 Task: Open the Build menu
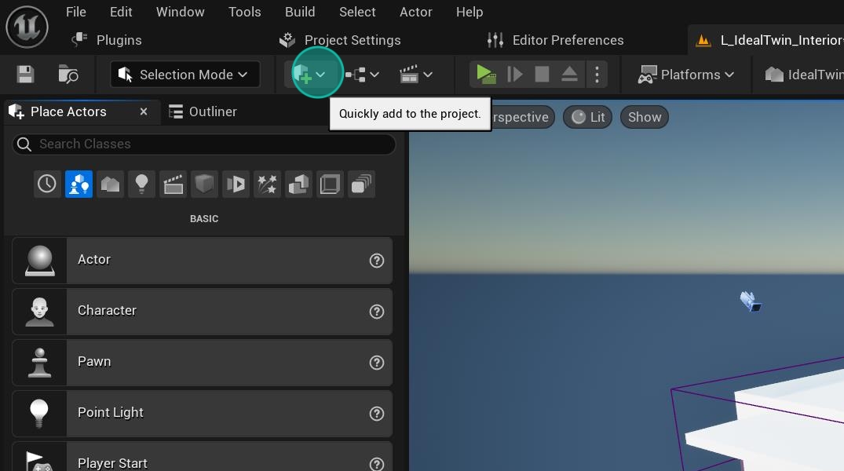click(x=300, y=12)
